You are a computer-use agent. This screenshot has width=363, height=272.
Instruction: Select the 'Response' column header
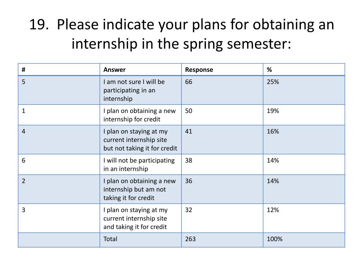(222, 70)
